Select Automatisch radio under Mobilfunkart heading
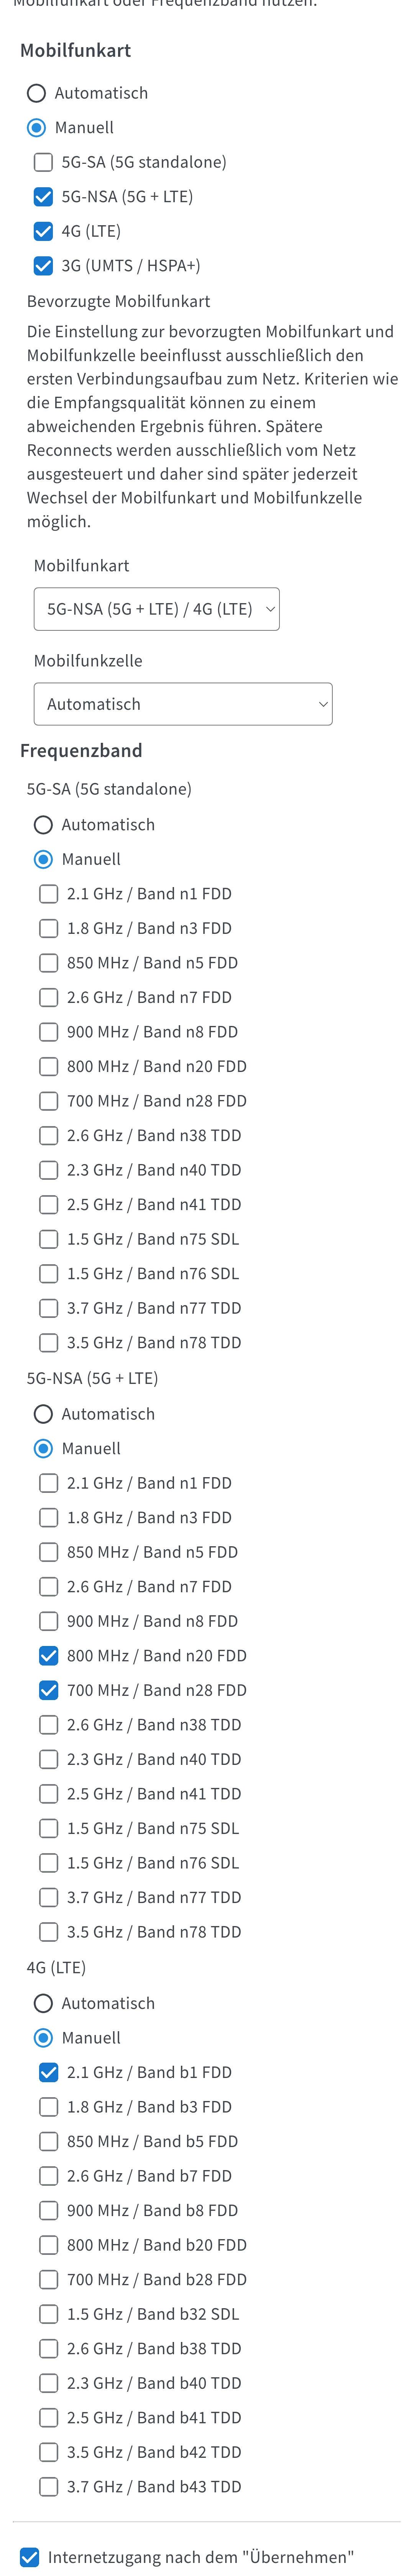This screenshot has height=2576, width=414. (x=37, y=93)
